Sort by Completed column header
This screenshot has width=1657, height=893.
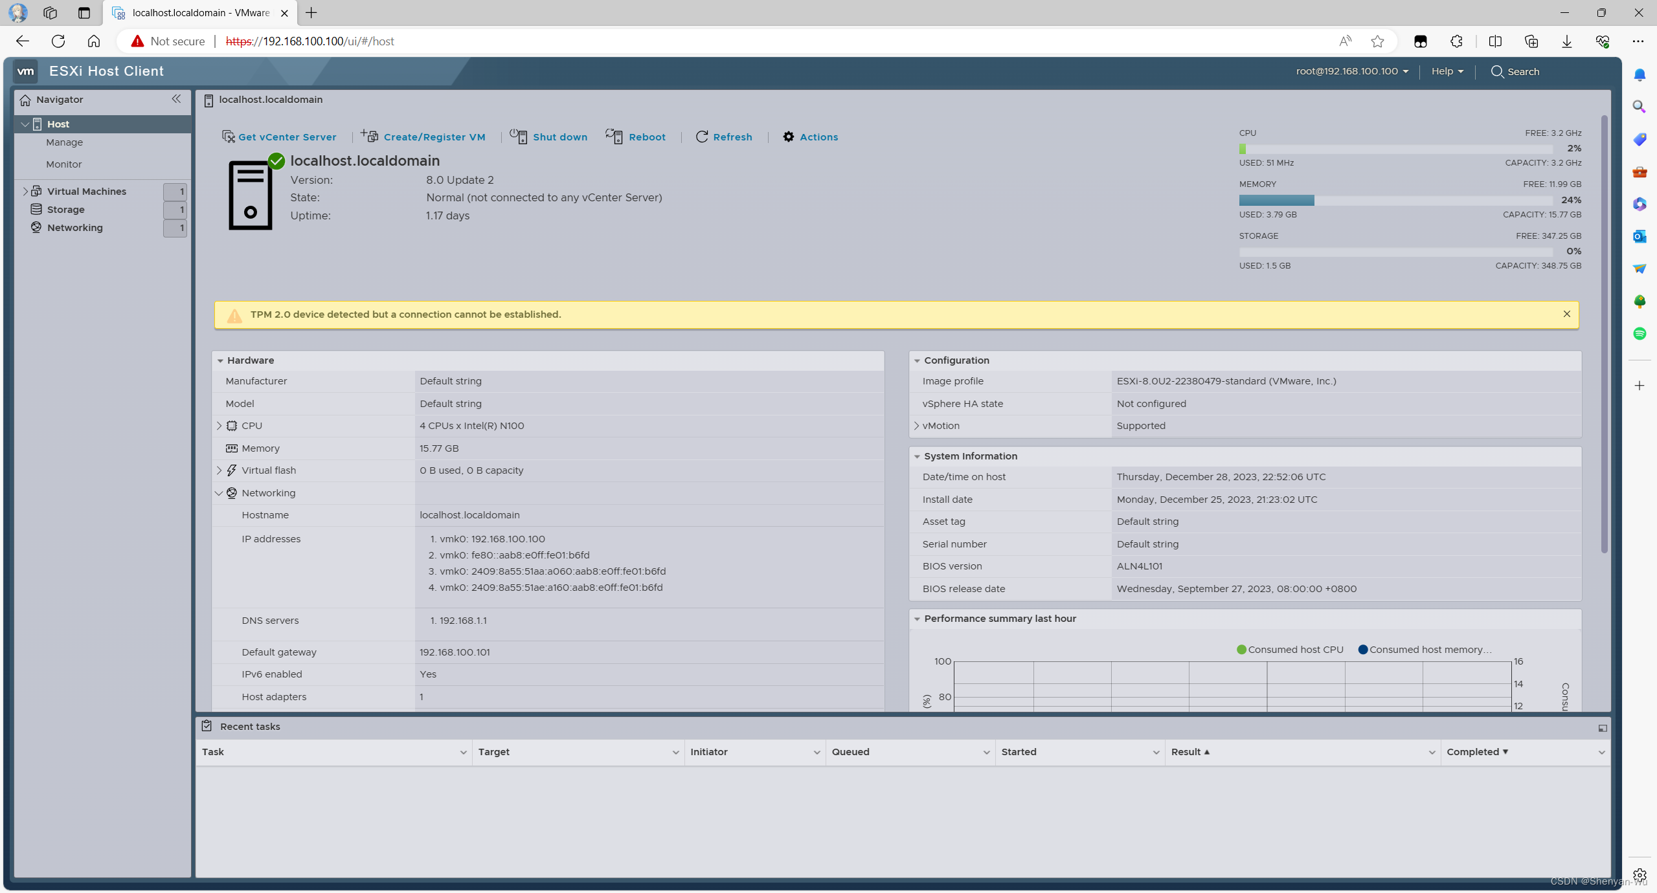tap(1477, 752)
